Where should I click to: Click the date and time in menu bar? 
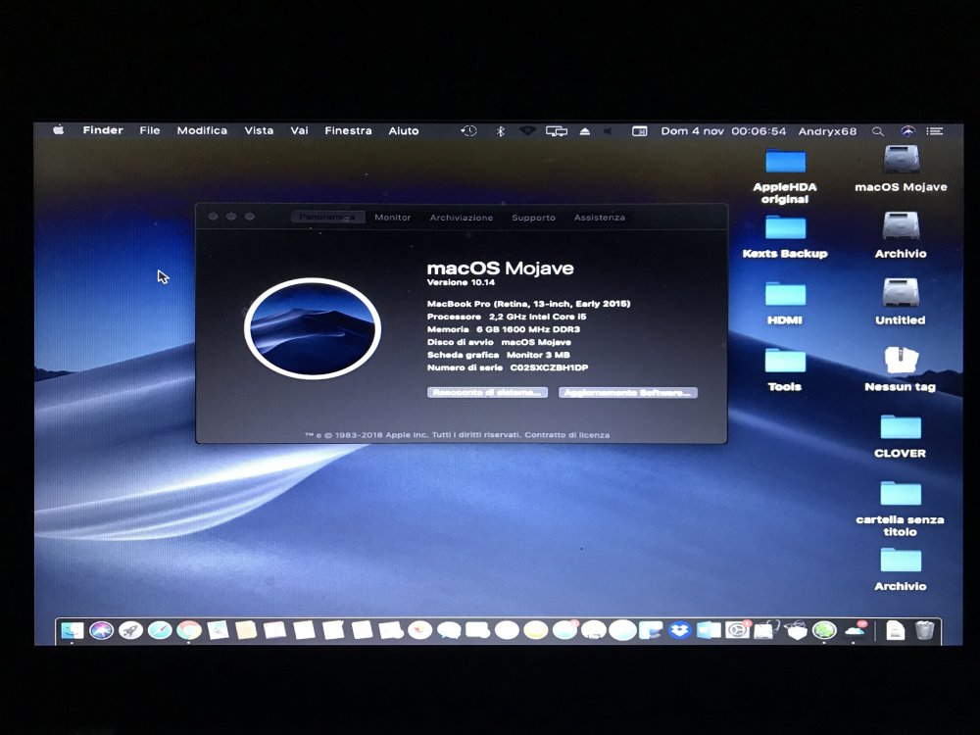pos(724,131)
